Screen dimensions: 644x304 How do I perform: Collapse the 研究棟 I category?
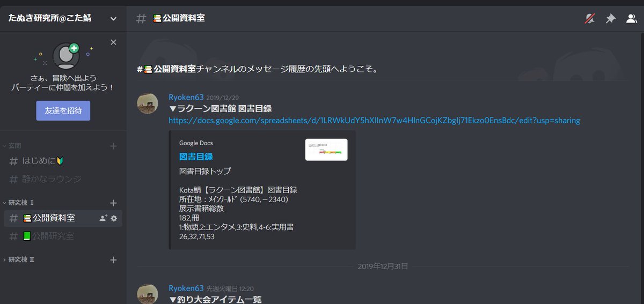coord(18,203)
